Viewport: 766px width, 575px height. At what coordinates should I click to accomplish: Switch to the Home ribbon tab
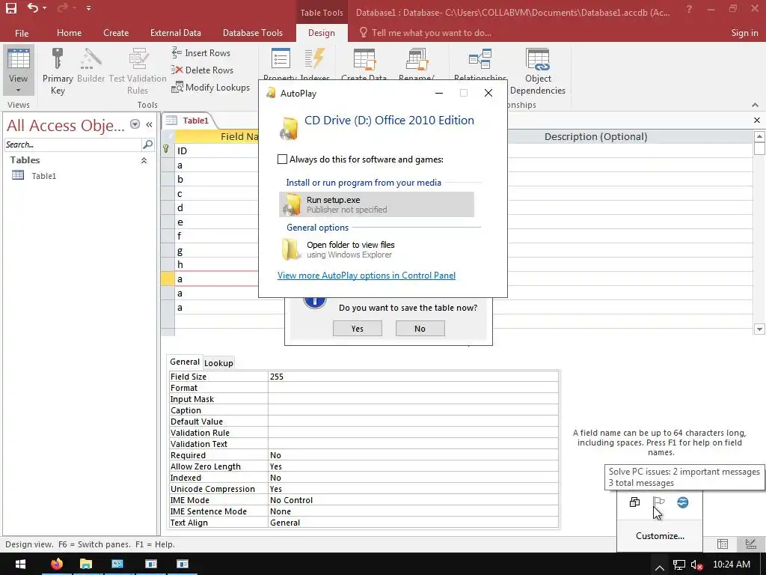pos(70,33)
